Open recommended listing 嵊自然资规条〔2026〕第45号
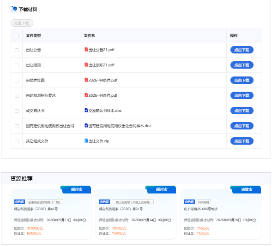 (36, 209)
